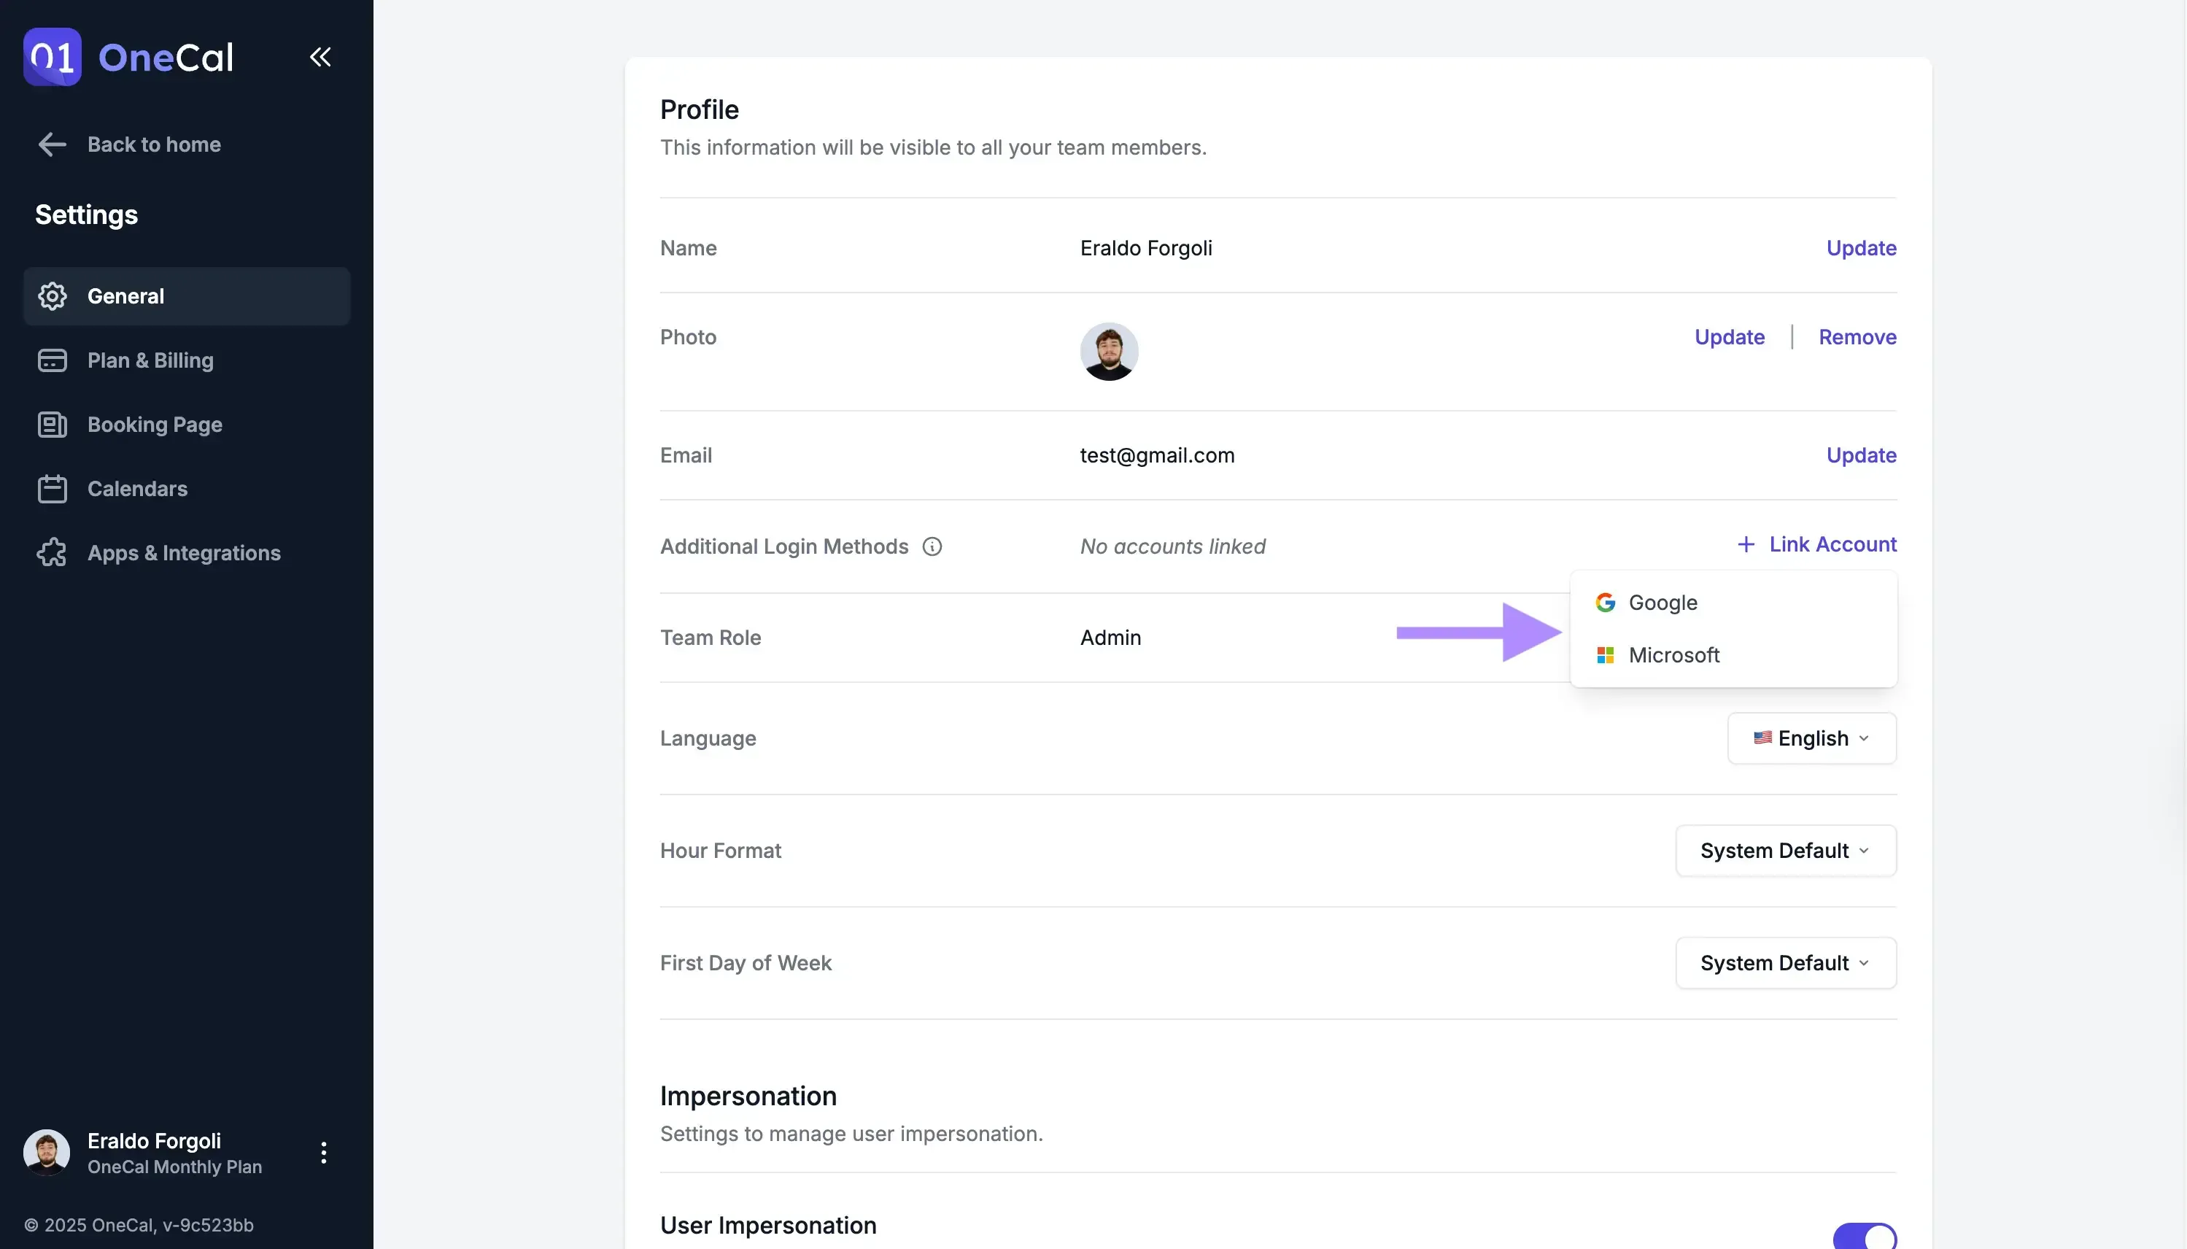This screenshot has height=1249, width=2187.
Task: Collapse the sidebar with double-chevron icon
Action: [320, 57]
